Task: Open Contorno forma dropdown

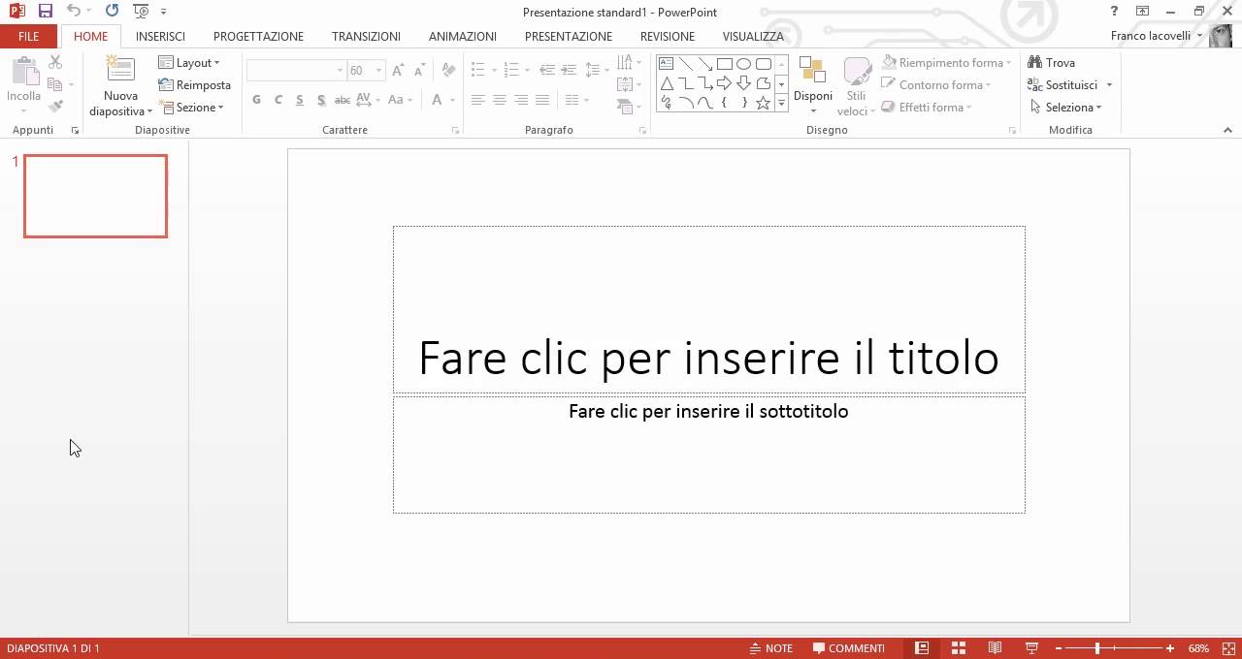Action: pyautogui.click(x=935, y=85)
